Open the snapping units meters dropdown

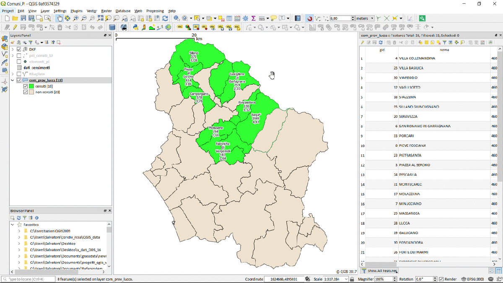point(364,18)
